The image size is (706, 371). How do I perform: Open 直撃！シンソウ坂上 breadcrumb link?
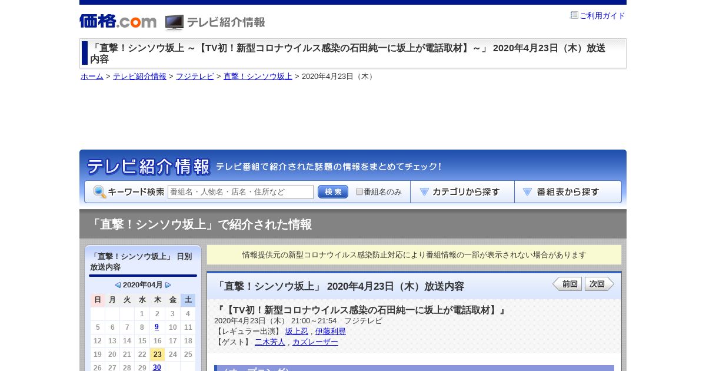(x=258, y=77)
